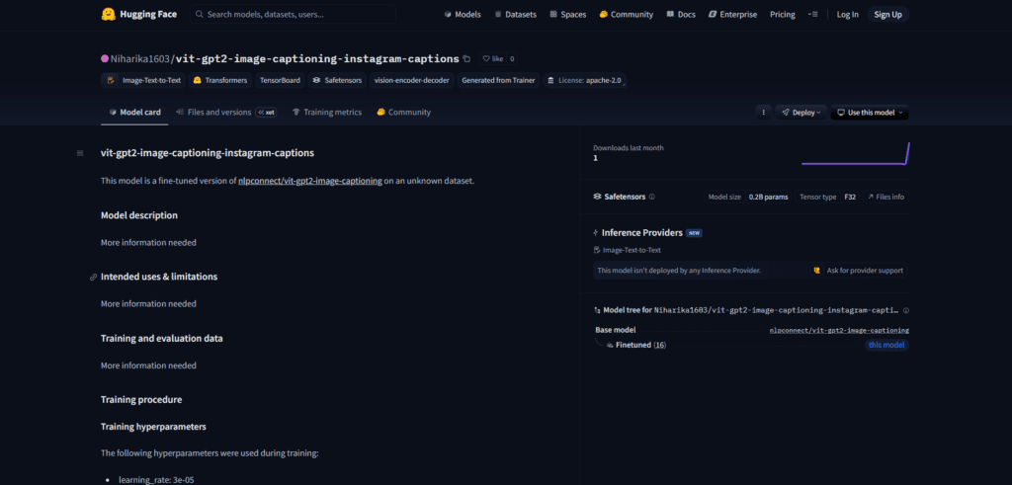1012x485 pixels.
Task: Click the like count showing 0
Action: click(511, 58)
